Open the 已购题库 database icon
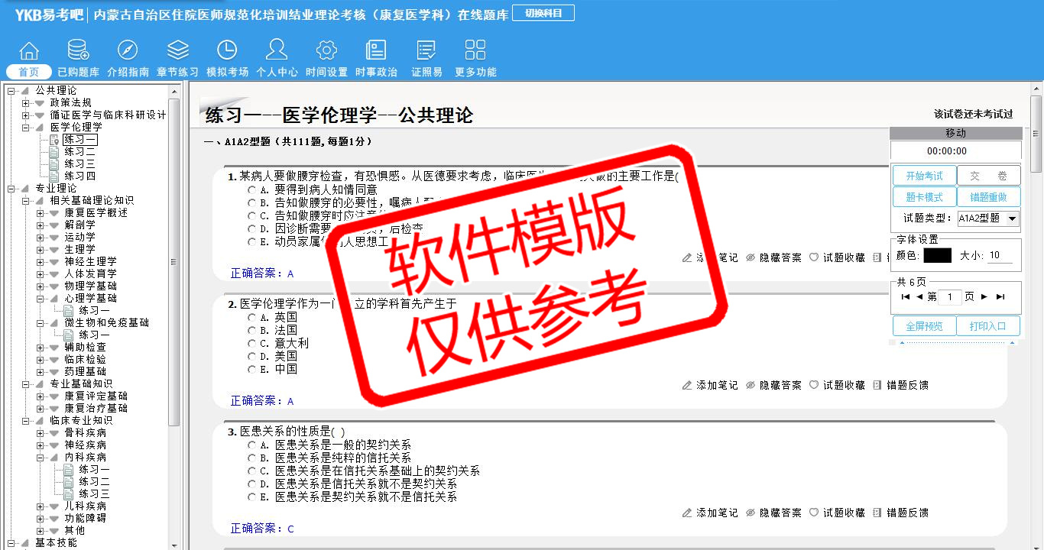Viewport: 1044px width, 550px height. pyautogui.click(x=78, y=51)
